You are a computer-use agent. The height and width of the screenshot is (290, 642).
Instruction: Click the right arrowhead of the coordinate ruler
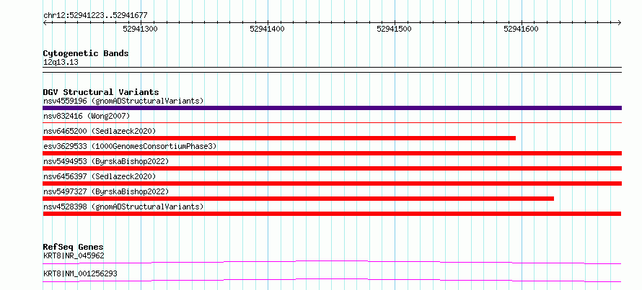[620, 22]
